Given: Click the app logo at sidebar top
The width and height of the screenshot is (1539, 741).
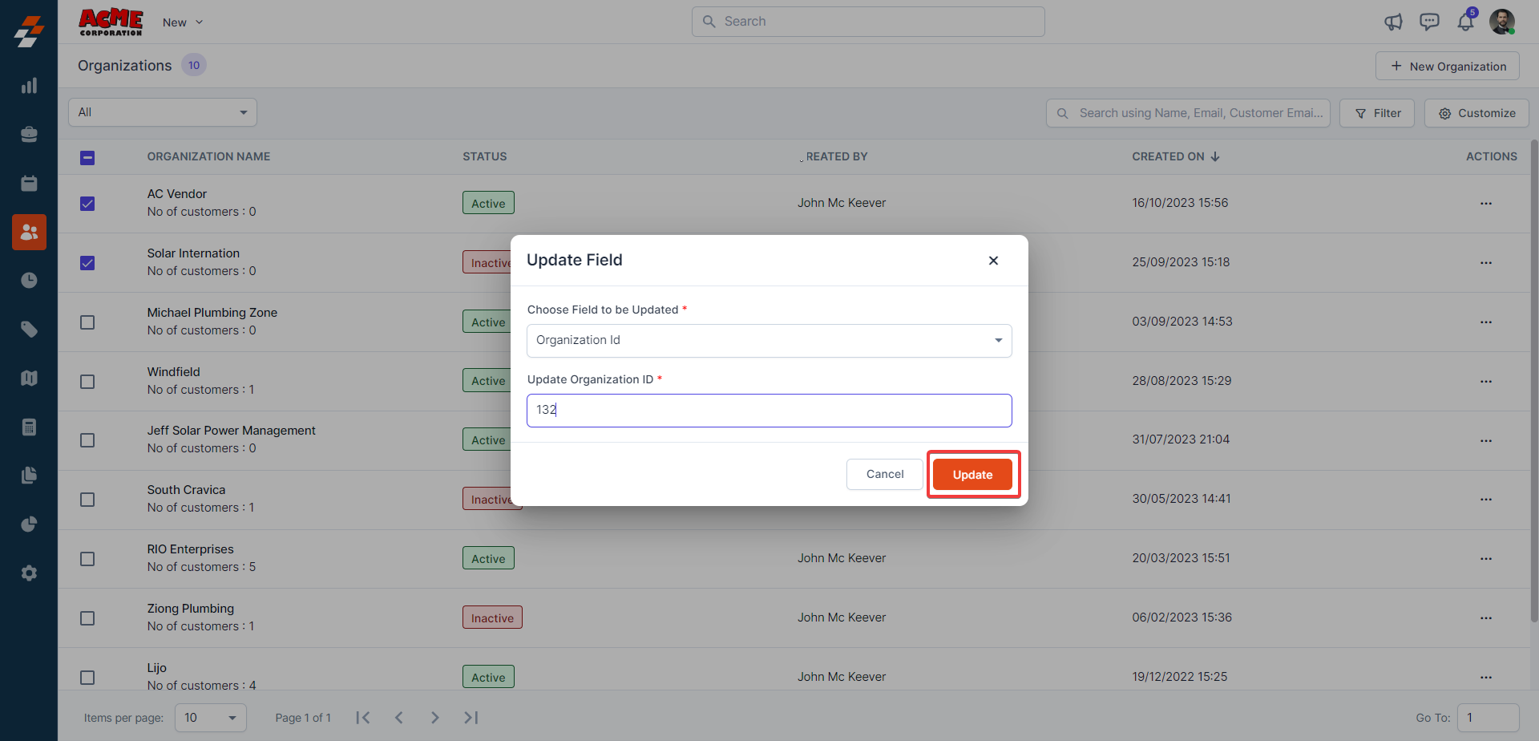Looking at the screenshot, I should click(x=29, y=31).
